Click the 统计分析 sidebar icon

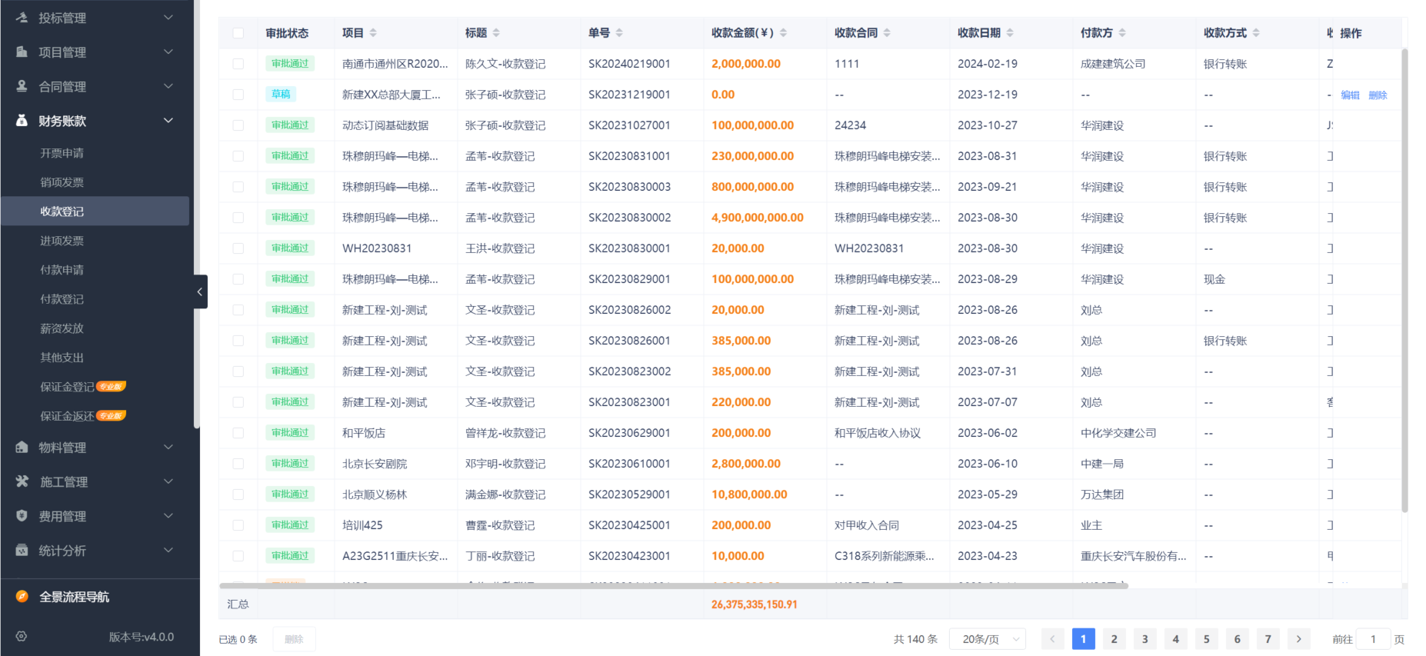coord(22,551)
